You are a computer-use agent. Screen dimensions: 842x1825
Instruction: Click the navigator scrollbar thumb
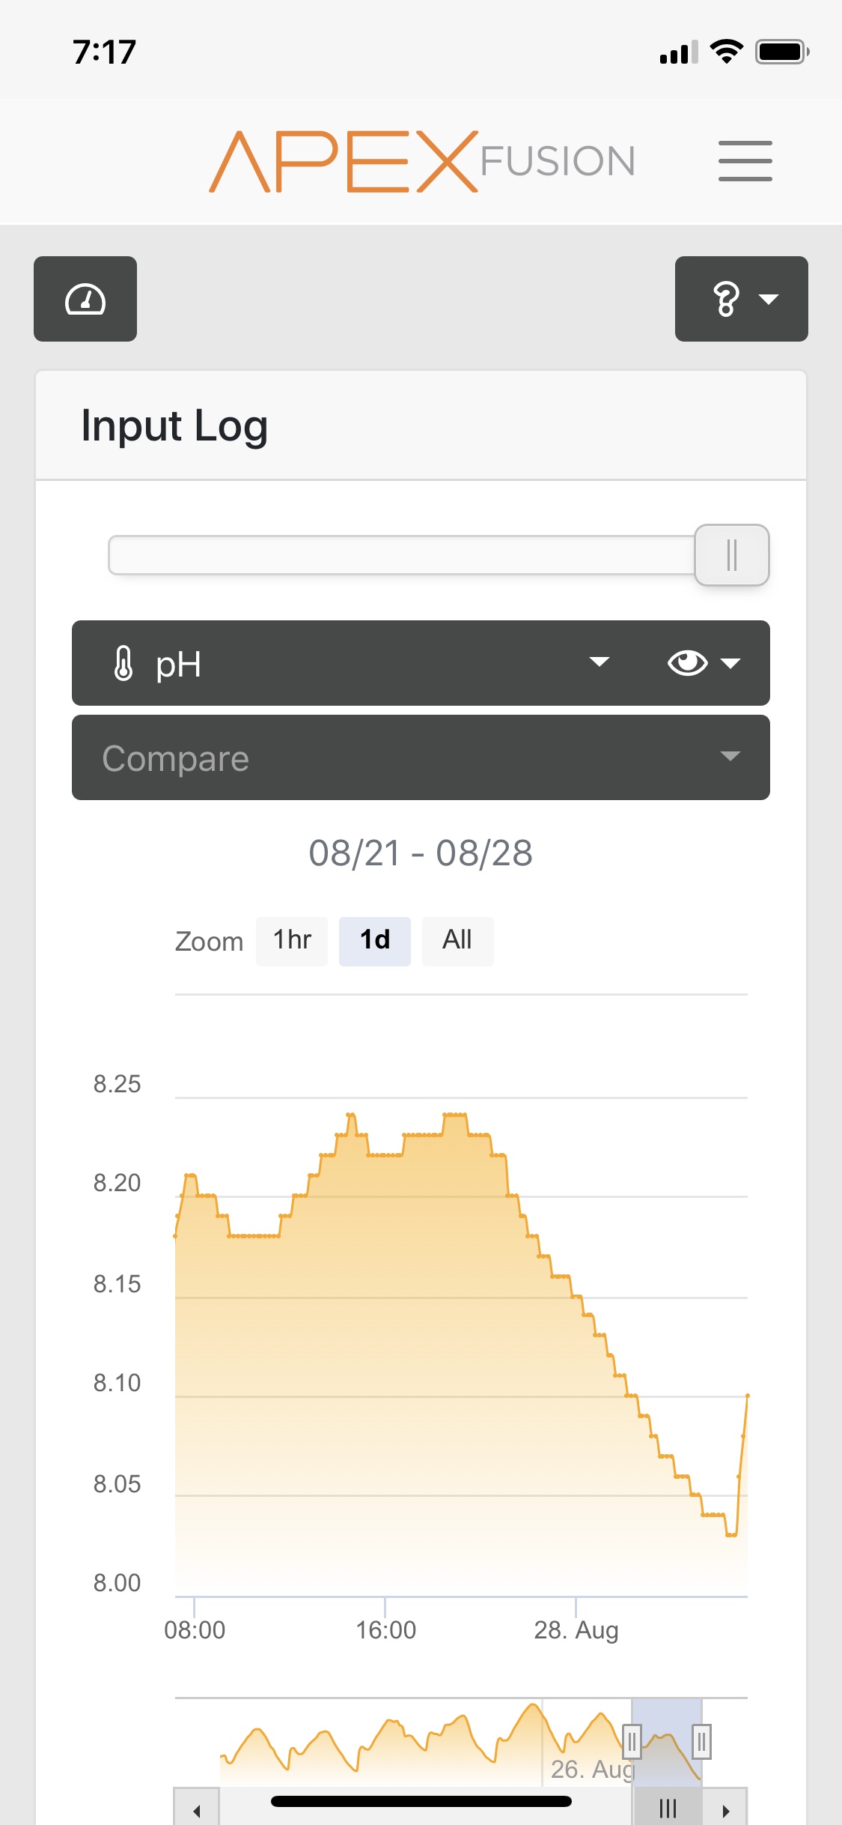(x=668, y=1809)
